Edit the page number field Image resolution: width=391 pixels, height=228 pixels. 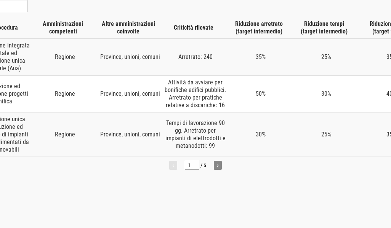click(x=192, y=165)
